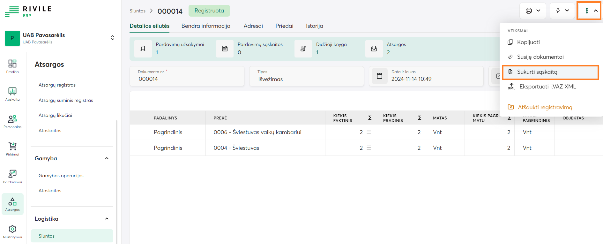Image resolution: width=603 pixels, height=244 pixels.
Task: Open Pirkimai shopping cart icon
Action: point(12,149)
